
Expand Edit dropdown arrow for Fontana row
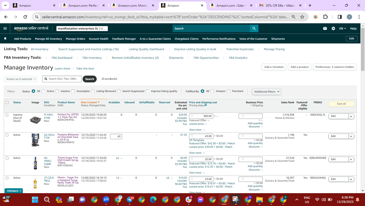click(x=351, y=136)
